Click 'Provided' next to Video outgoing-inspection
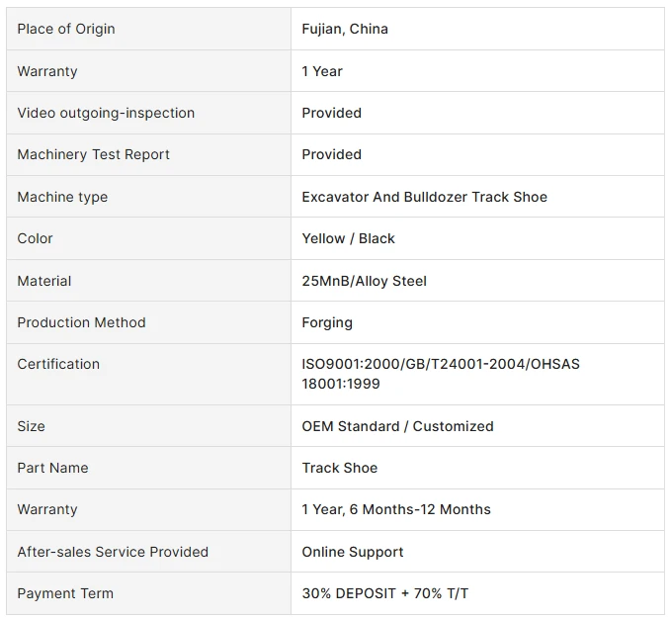The height and width of the screenshot is (619, 670). [332, 113]
